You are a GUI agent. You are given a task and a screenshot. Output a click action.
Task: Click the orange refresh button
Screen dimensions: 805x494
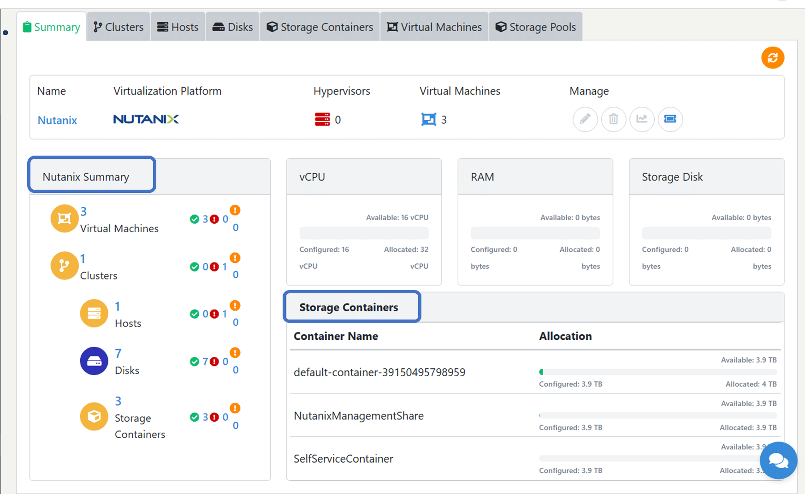tap(773, 58)
